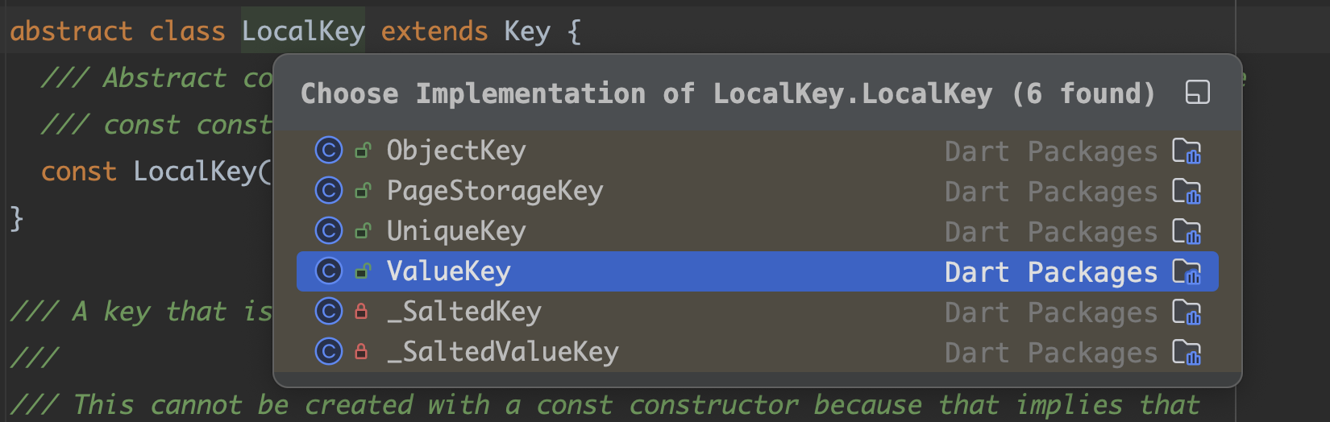
Task: Click the private lock icon of _SaltedKey
Action: click(x=362, y=311)
